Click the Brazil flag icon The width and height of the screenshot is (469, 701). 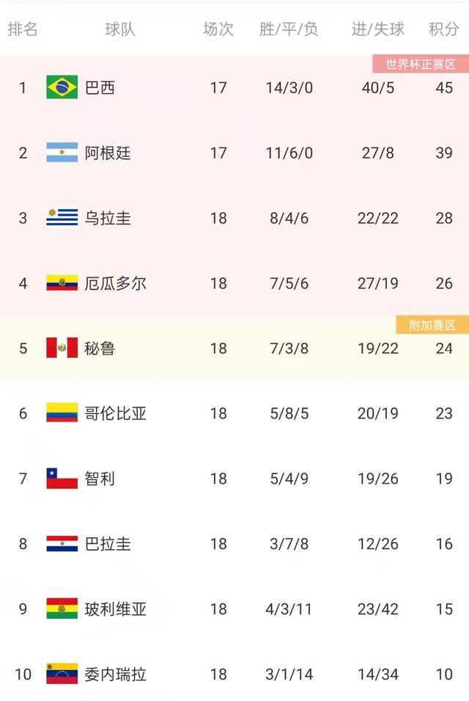pos(62,87)
